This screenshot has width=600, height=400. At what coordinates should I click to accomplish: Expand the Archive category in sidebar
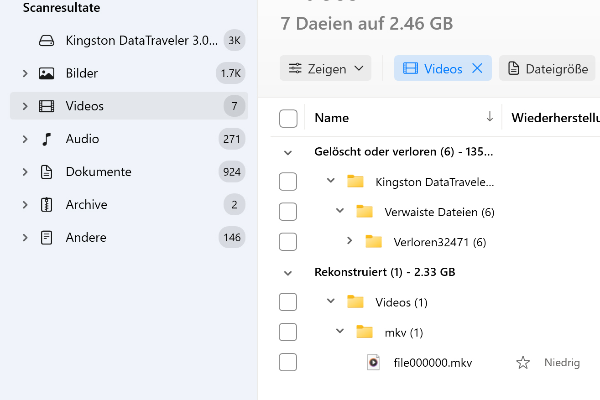coord(25,204)
